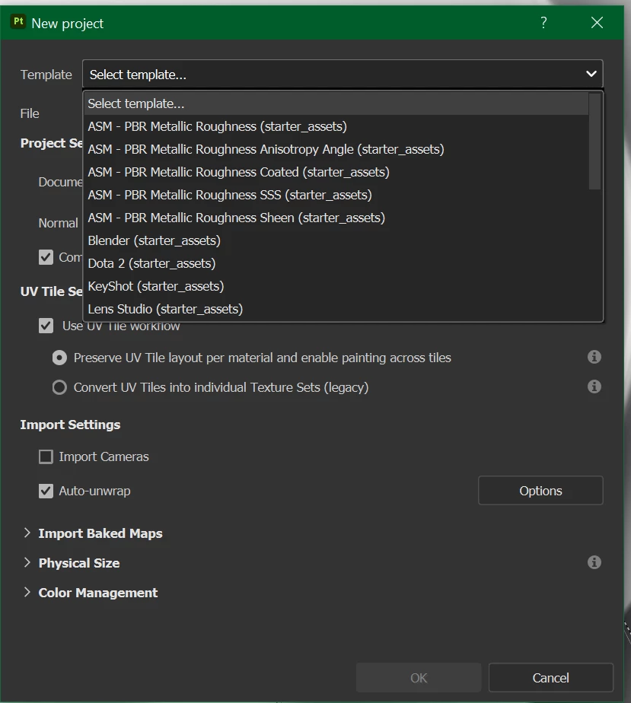Expand the Physical Size section
This screenshot has height=703, width=631.
pyautogui.click(x=27, y=563)
